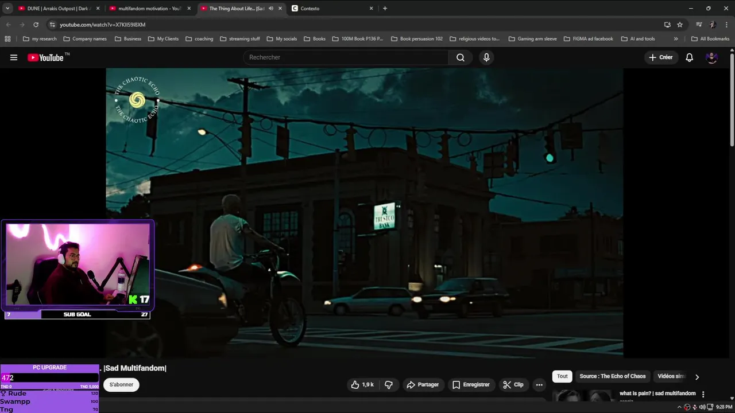Screen dimensions: 735x413
Task: Focus the Rechercher search field
Action: 346,57
